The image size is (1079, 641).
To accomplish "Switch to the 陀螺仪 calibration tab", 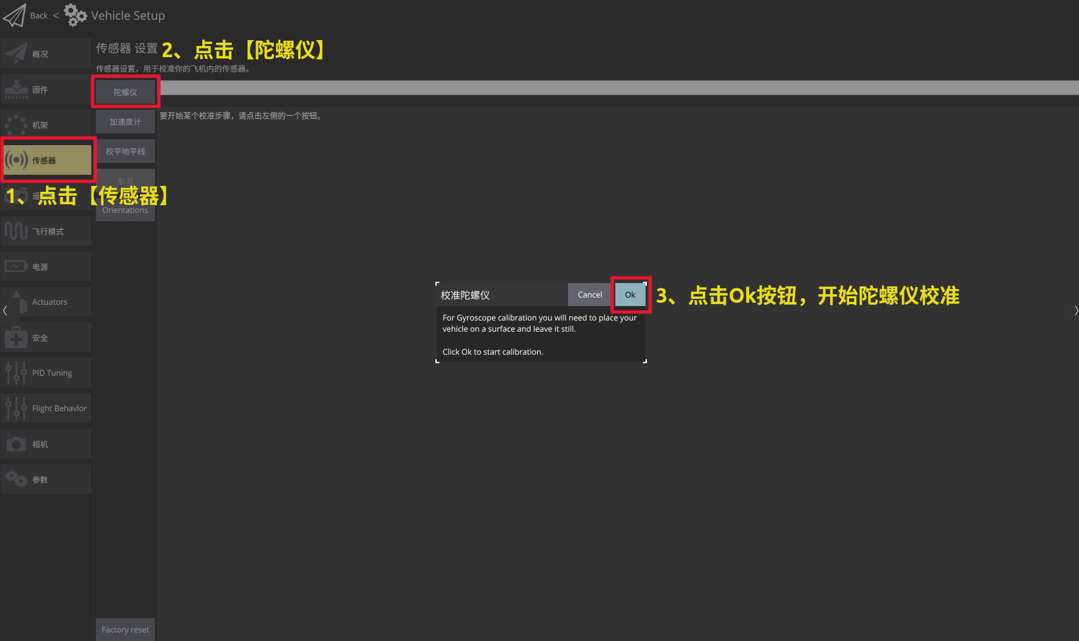I will 125,91.
